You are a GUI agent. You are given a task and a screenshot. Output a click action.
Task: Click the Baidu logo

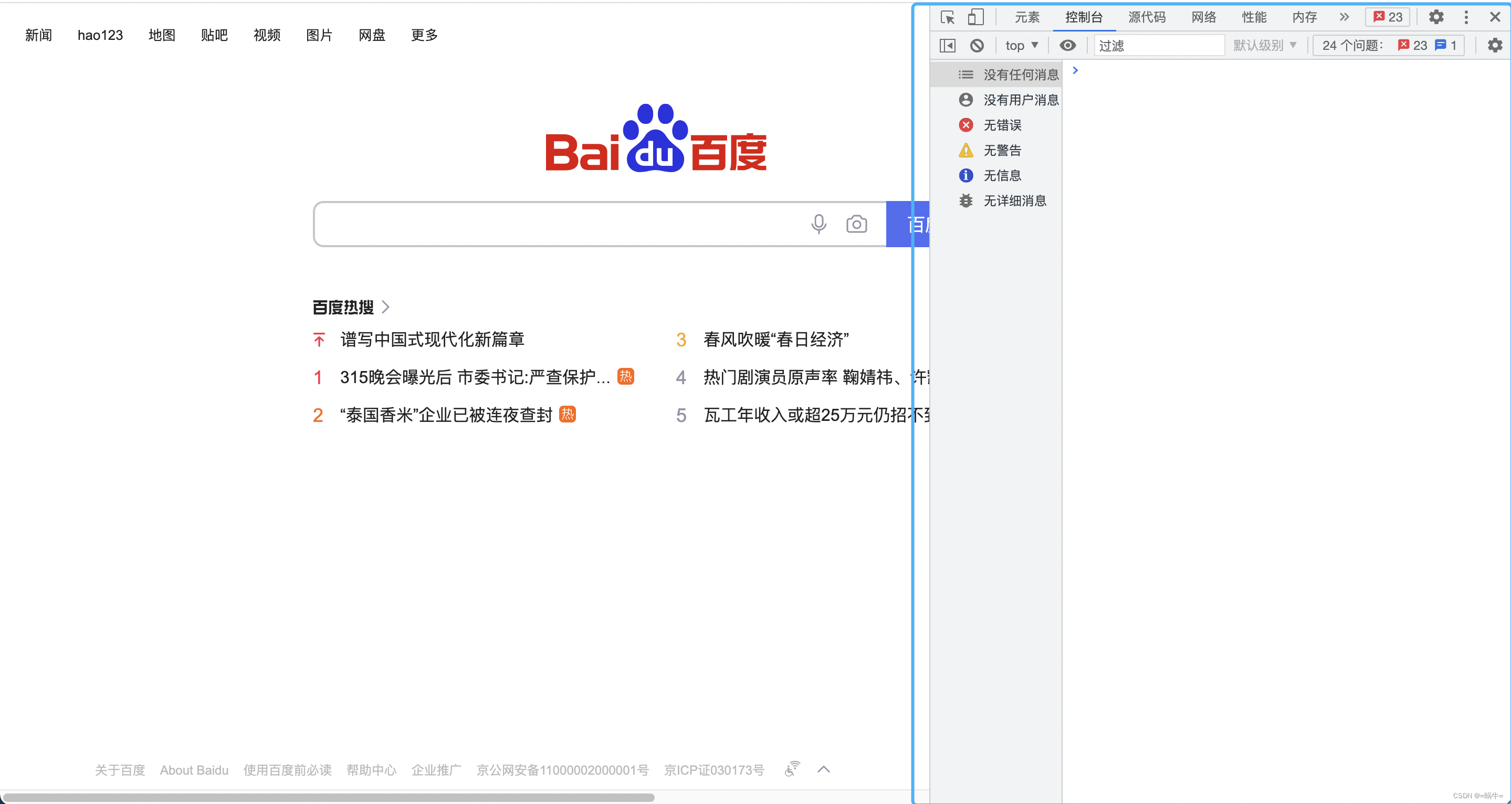[656, 138]
